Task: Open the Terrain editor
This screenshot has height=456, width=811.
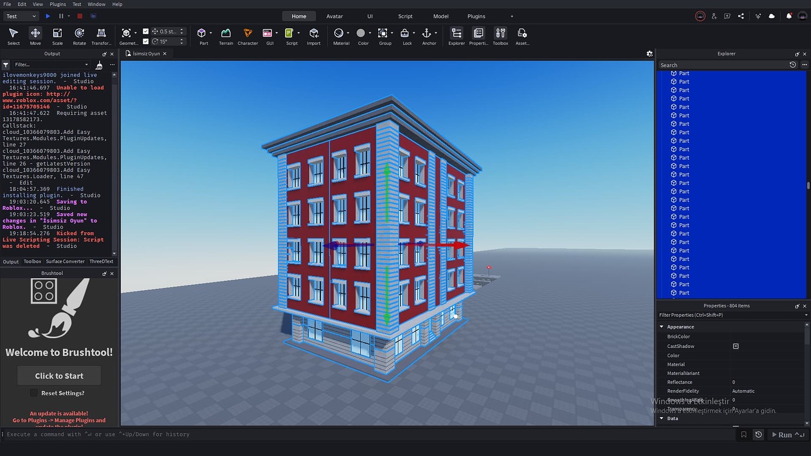Action: [226, 36]
